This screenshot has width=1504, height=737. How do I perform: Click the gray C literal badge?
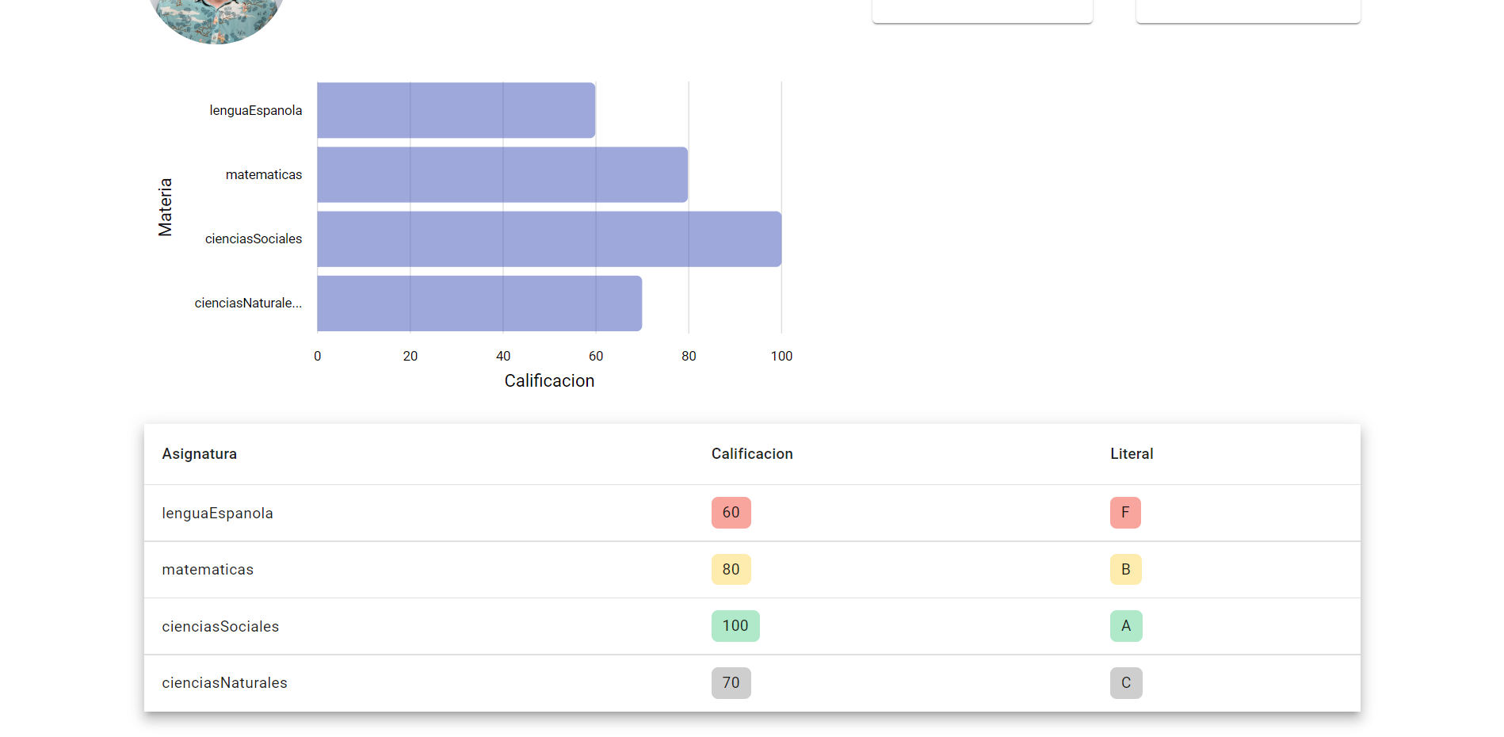(x=1125, y=682)
